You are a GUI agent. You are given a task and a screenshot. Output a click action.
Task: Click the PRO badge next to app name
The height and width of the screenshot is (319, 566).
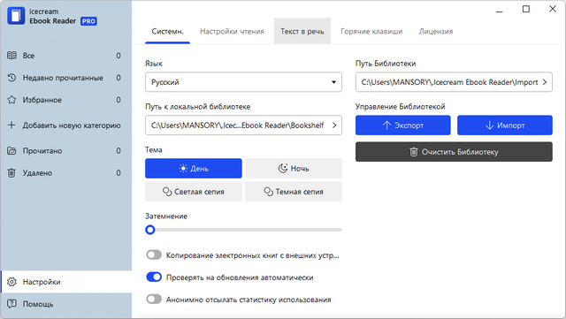pos(88,21)
